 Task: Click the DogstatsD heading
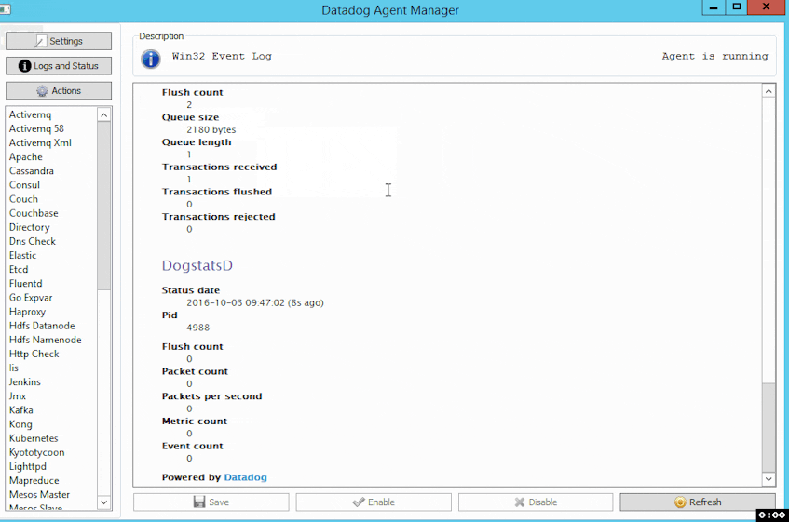pyautogui.click(x=197, y=265)
